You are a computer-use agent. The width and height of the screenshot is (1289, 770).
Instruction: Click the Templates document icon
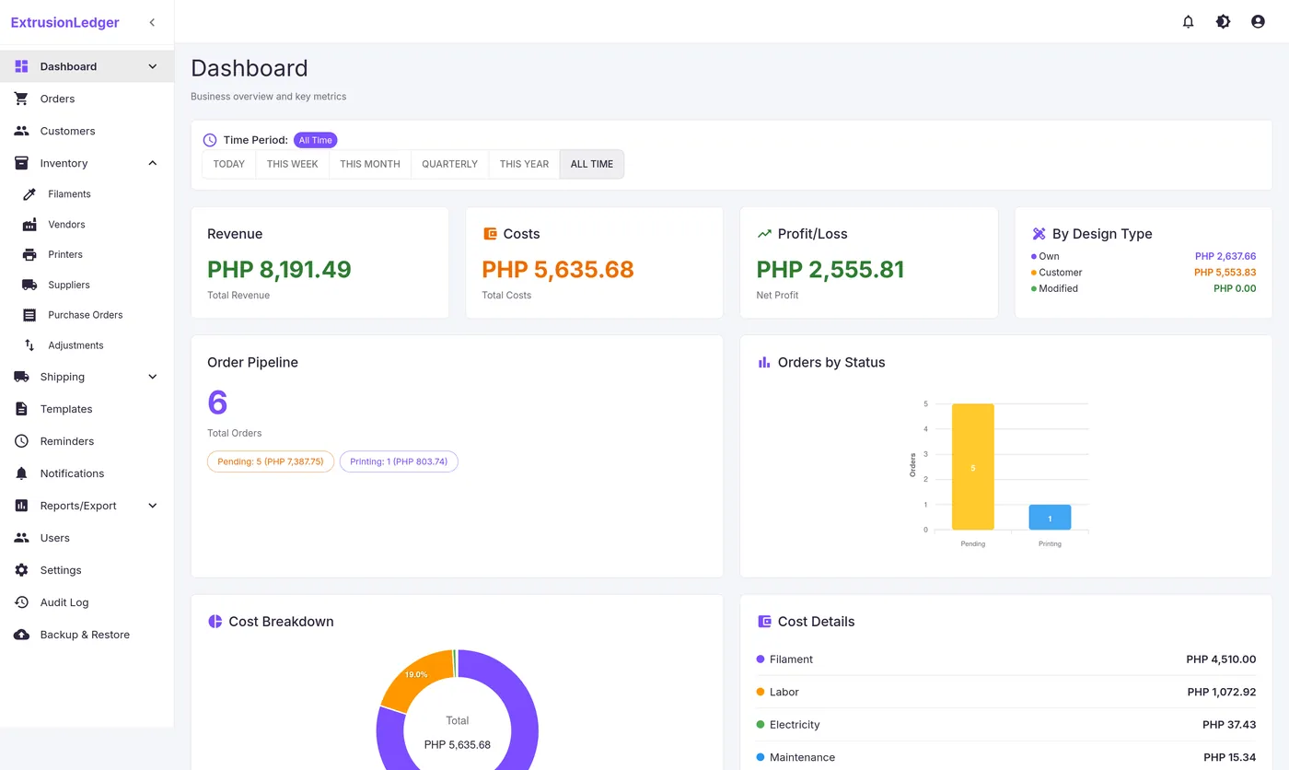[21, 409]
